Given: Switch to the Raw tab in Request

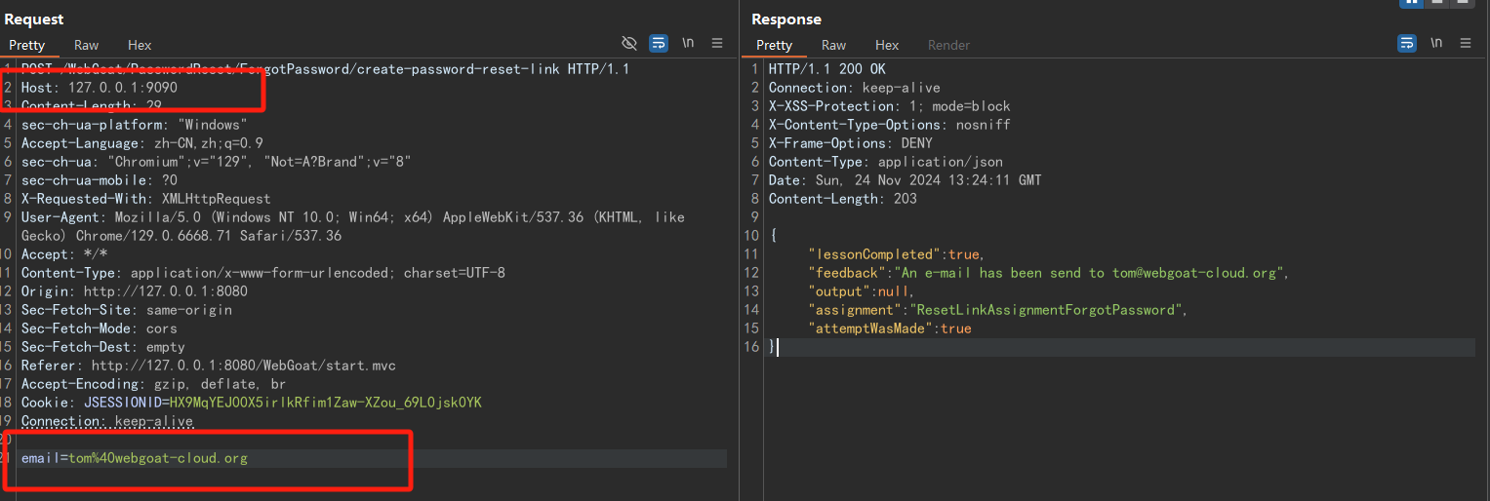Looking at the screenshot, I should point(87,45).
